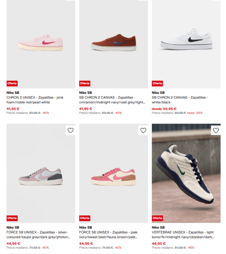Click the Oferta badge on cinnamon shoe
Viewport: 226px width, 254px height.
click(x=85, y=83)
